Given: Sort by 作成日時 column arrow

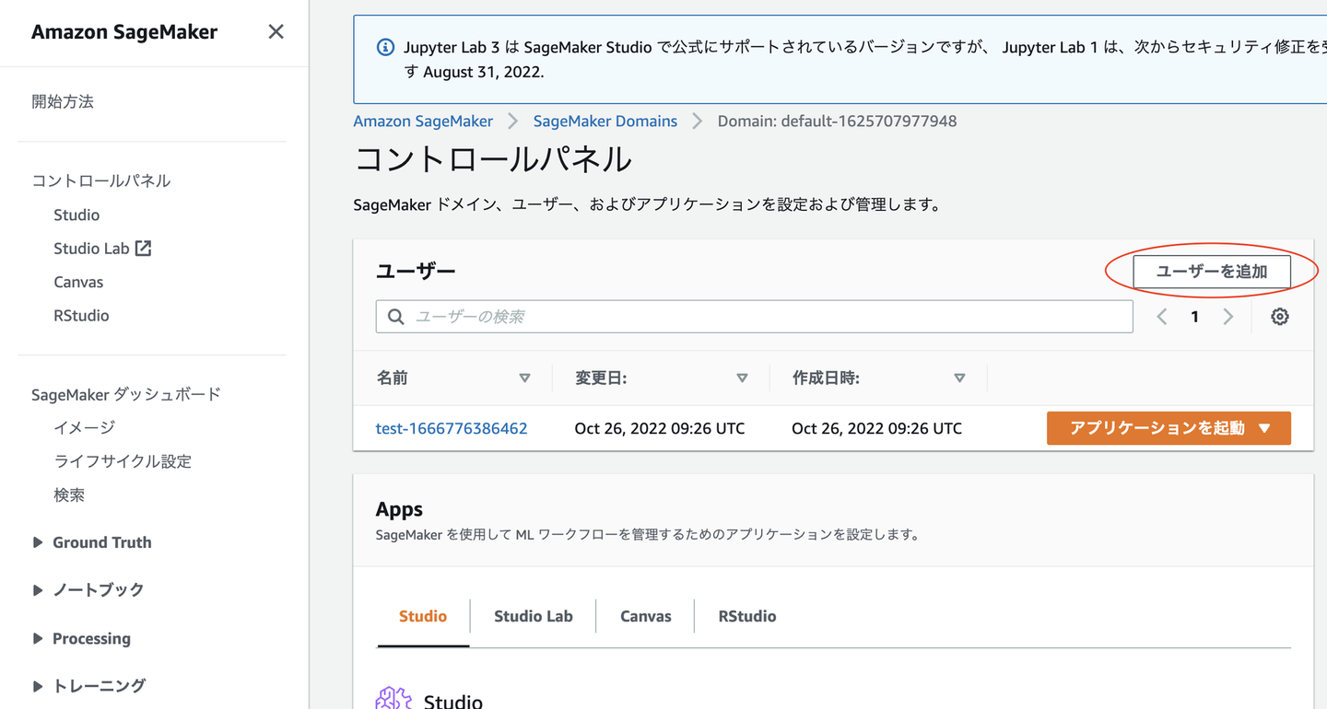Looking at the screenshot, I should coord(959,378).
